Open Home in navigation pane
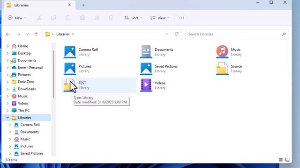The width and height of the screenshot is (300, 168). pos(23,46)
